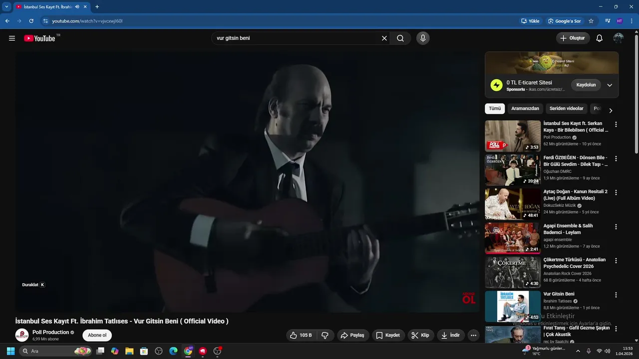Click the youtube.com address bar URL
The image size is (639, 359).
(x=87, y=21)
